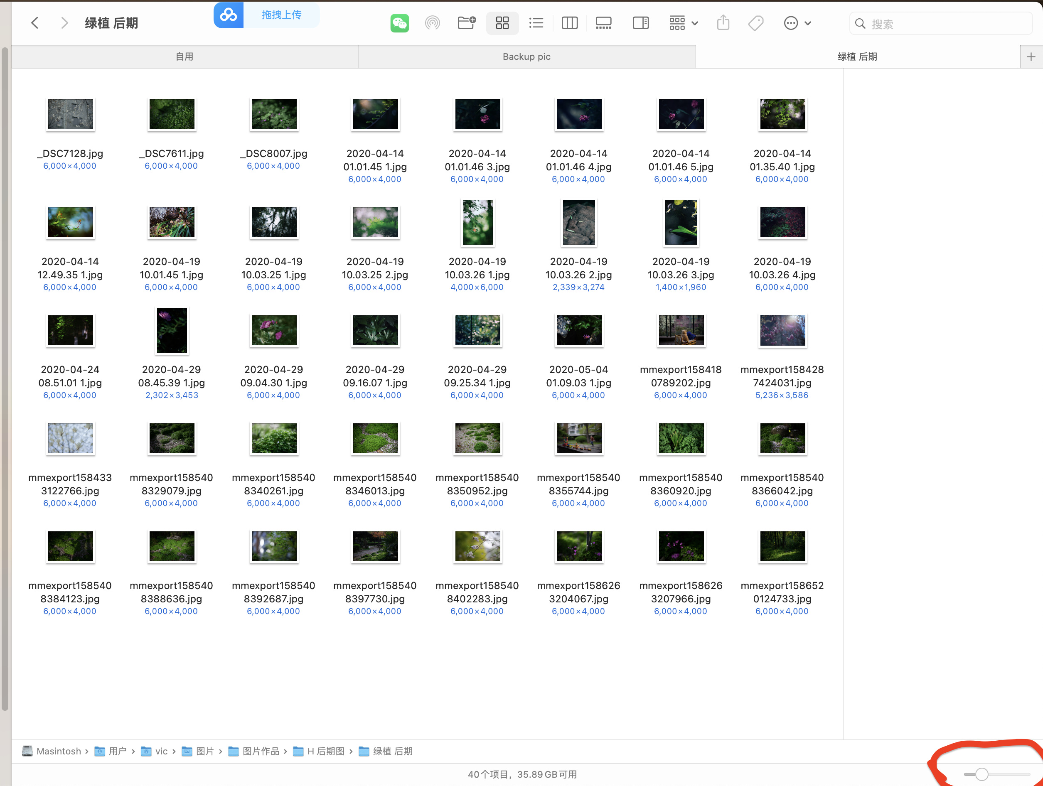Screen dimensions: 1043x786
Task: Add a new tab with plus button
Action: (x=1031, y=56)
